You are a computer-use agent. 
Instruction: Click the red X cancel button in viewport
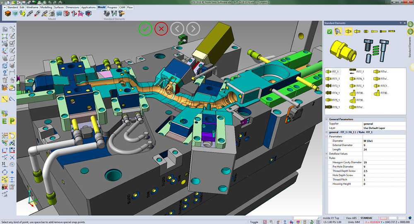161,29
